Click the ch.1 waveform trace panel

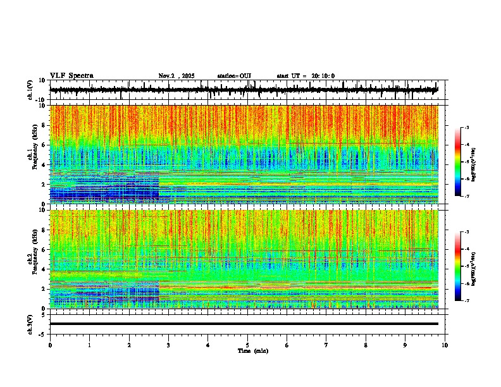click(247, 90)
